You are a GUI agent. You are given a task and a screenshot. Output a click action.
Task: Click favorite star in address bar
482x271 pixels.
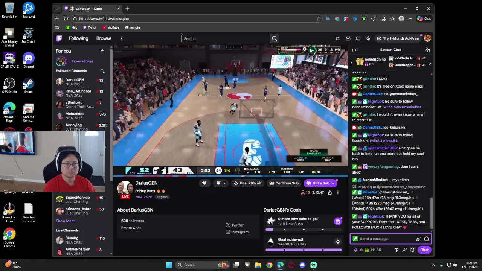[319, 18]
